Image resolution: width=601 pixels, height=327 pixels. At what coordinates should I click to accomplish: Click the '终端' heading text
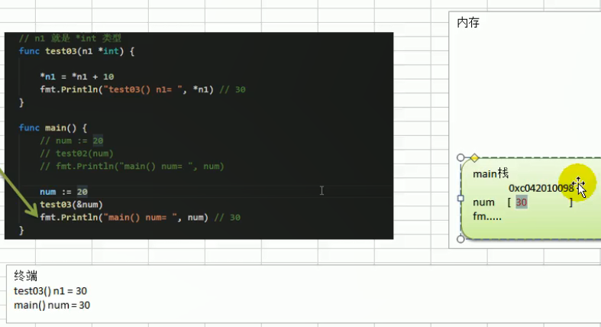pyautogui.click(x=26, y=276)
